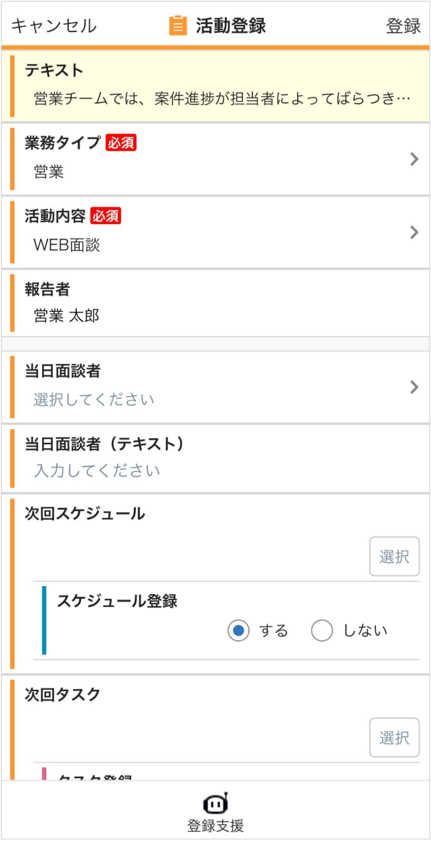
Task: Tap the 活動登録 header title
Action: [231, 26]
